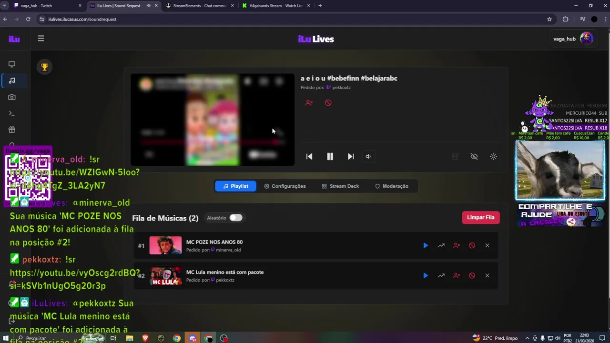Screen dimensions: 610x343
Task: Open OBS Studio from taskbar
Action: 224,338
